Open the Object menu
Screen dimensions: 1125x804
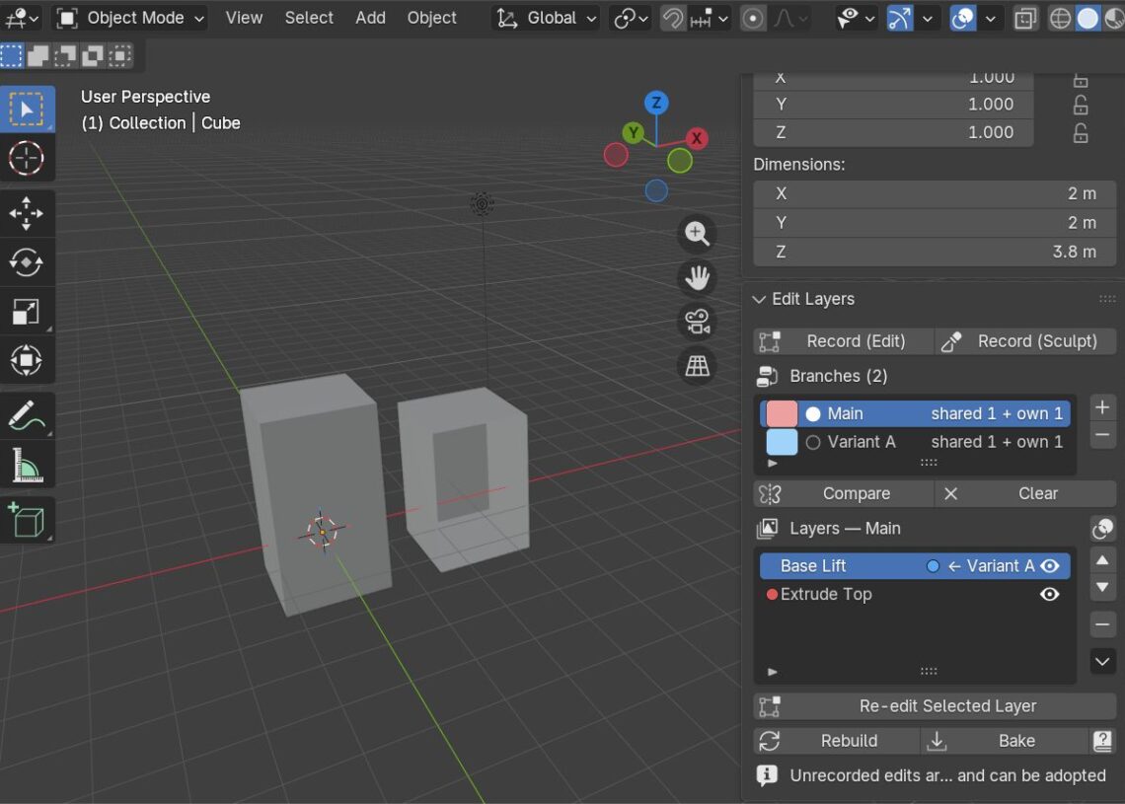click(x=431, y=18)
